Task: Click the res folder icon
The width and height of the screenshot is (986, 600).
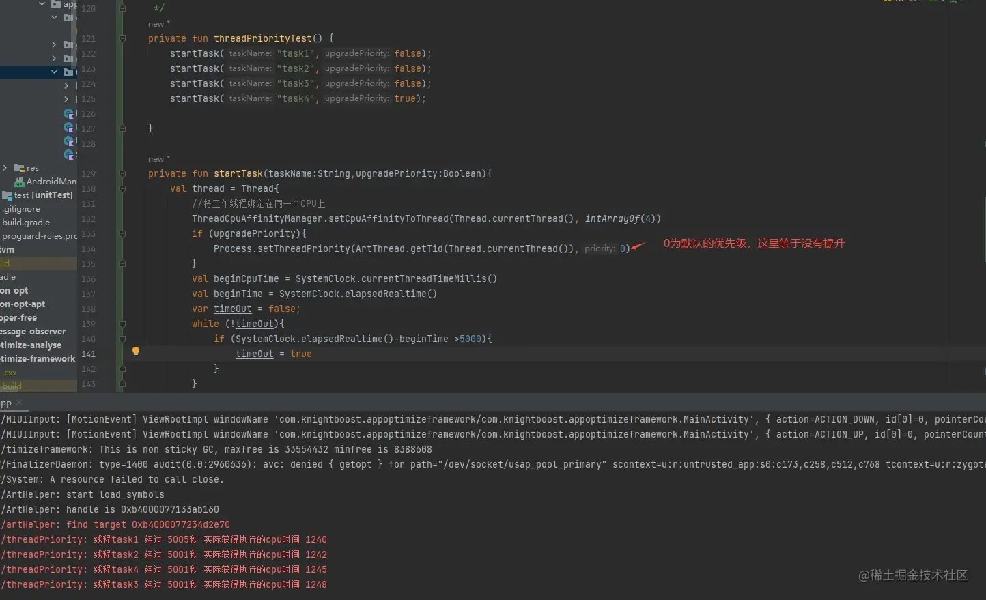Action: (x=19, y=168)
